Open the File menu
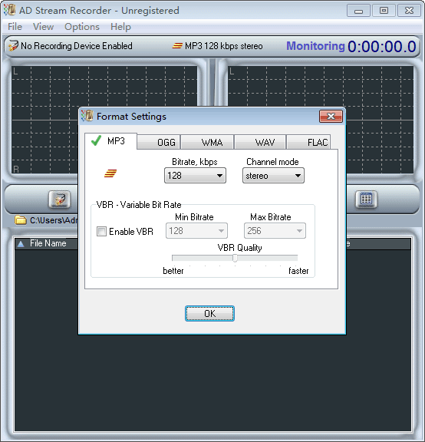This screenshot has width=425, height=442. coord(15,27)
